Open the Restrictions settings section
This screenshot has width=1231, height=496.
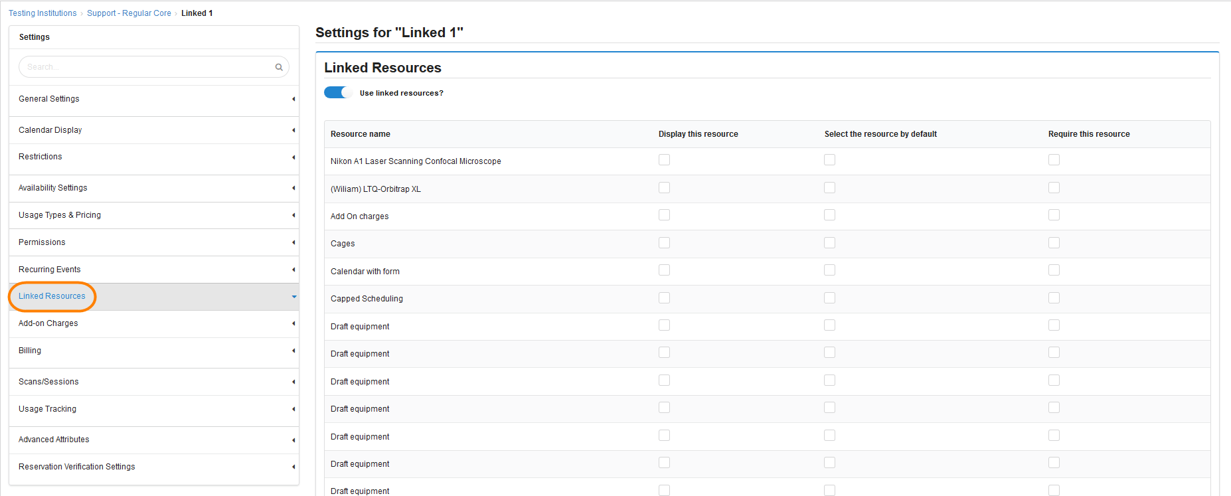41,157
